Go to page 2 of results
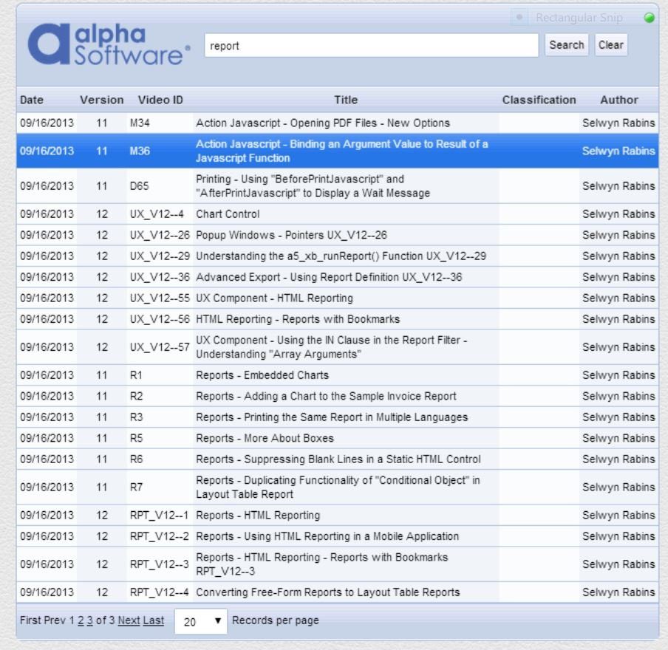668x650 pixels. (81, 620)
